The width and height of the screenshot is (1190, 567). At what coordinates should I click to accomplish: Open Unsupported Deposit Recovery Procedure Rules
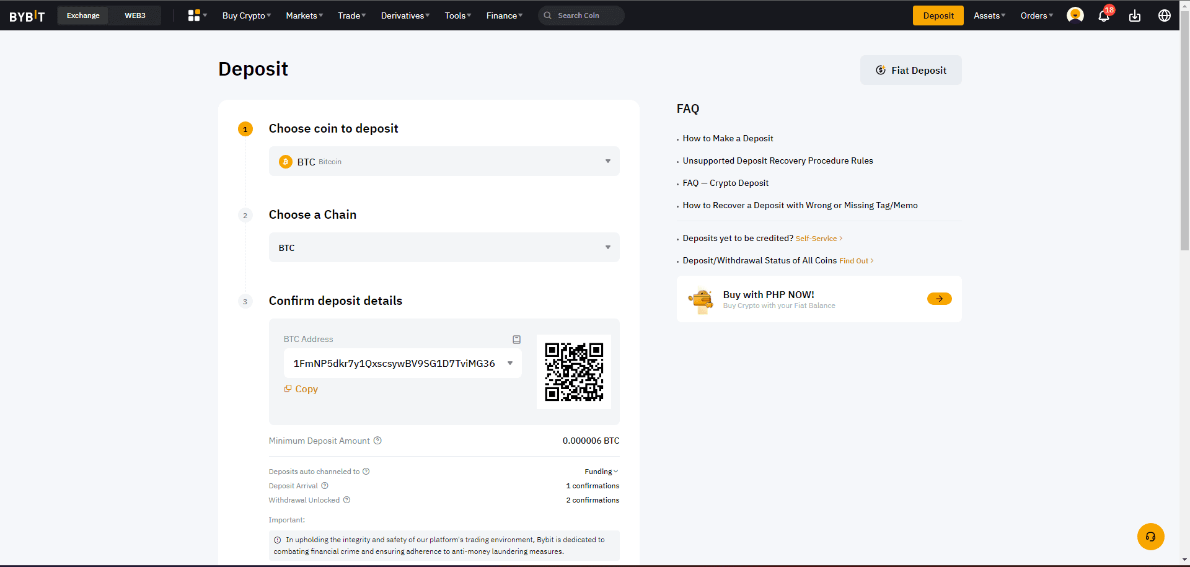(778, 160)
